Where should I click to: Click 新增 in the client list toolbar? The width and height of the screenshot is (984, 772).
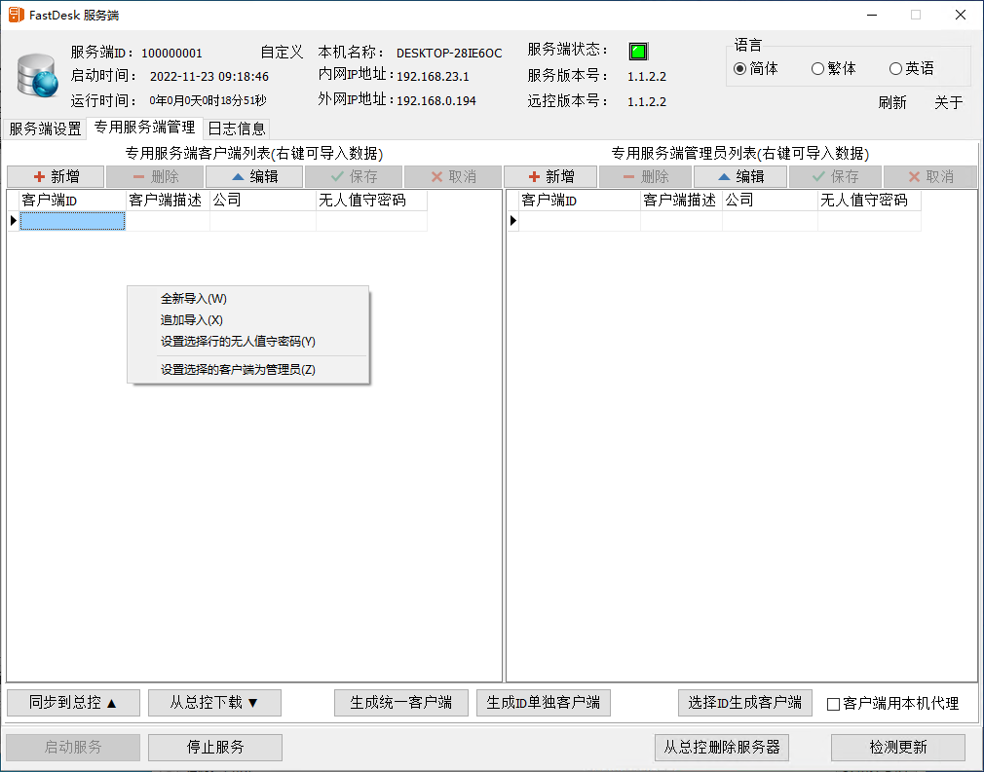[x=56, y=177]
